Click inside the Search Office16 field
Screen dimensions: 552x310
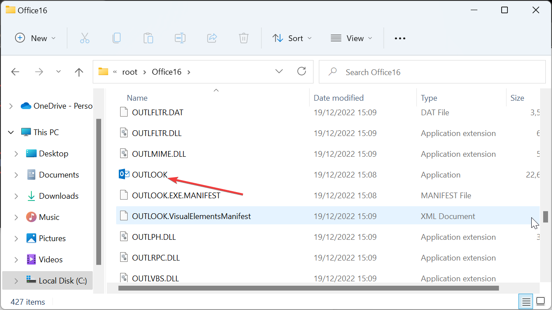(432, 72)
